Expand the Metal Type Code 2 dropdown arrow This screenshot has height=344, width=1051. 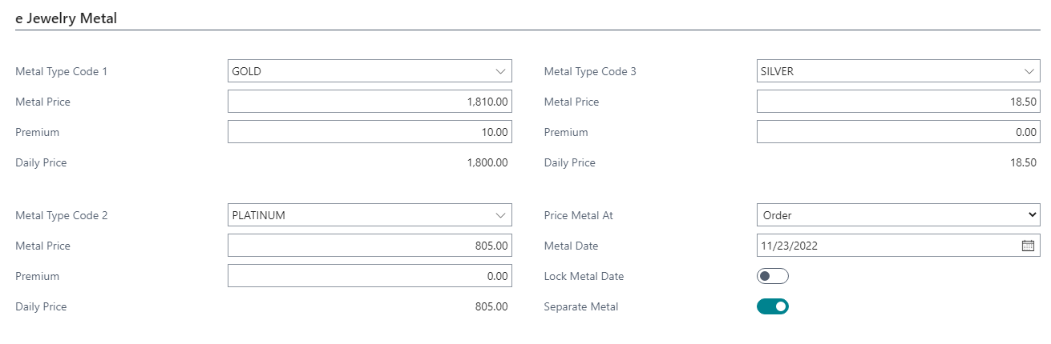click(x=501, y=215)
